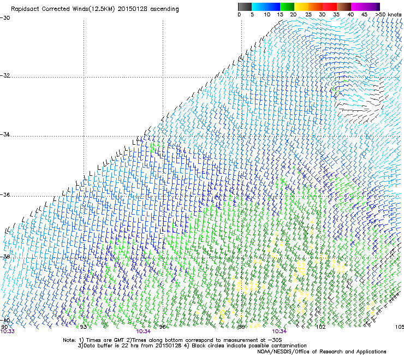Viewport: 404px width, 355px height.
Task: Click the note line starting 'Note: 1) Times are GMT'
Action: [x=173, y=340]
